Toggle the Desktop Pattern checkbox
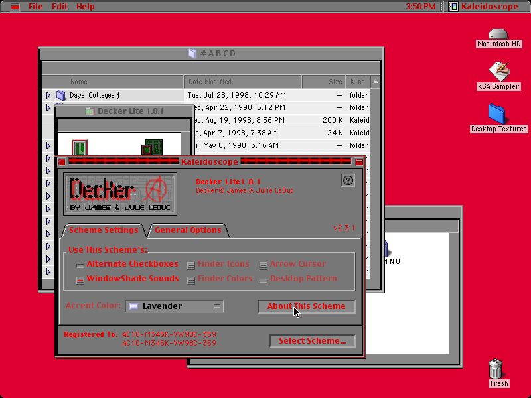 (263, 280)
